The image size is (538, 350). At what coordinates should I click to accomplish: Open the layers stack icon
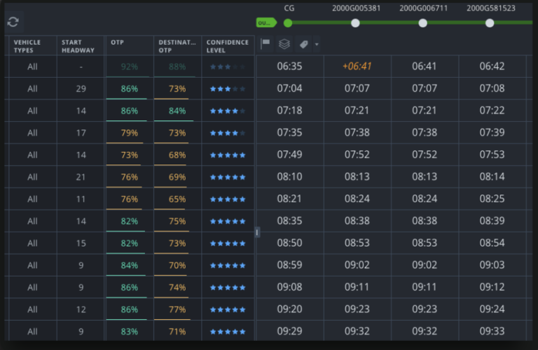284,44
